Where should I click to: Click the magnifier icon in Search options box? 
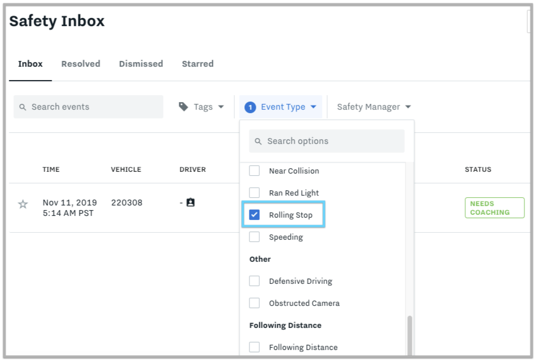pyautogui.click(x=259, y=141)
